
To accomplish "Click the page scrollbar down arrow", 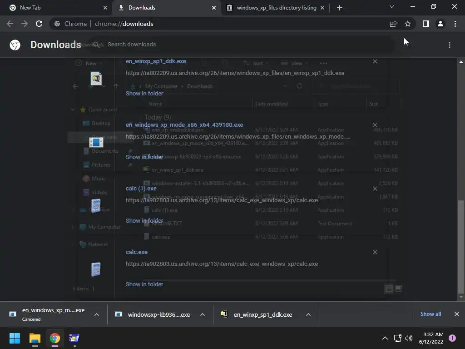I will [461, 297].
